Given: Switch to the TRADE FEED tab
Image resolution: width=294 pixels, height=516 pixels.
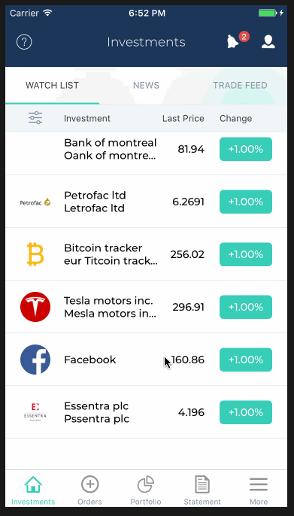Looking at the screenshot, I should click(240, 85).
